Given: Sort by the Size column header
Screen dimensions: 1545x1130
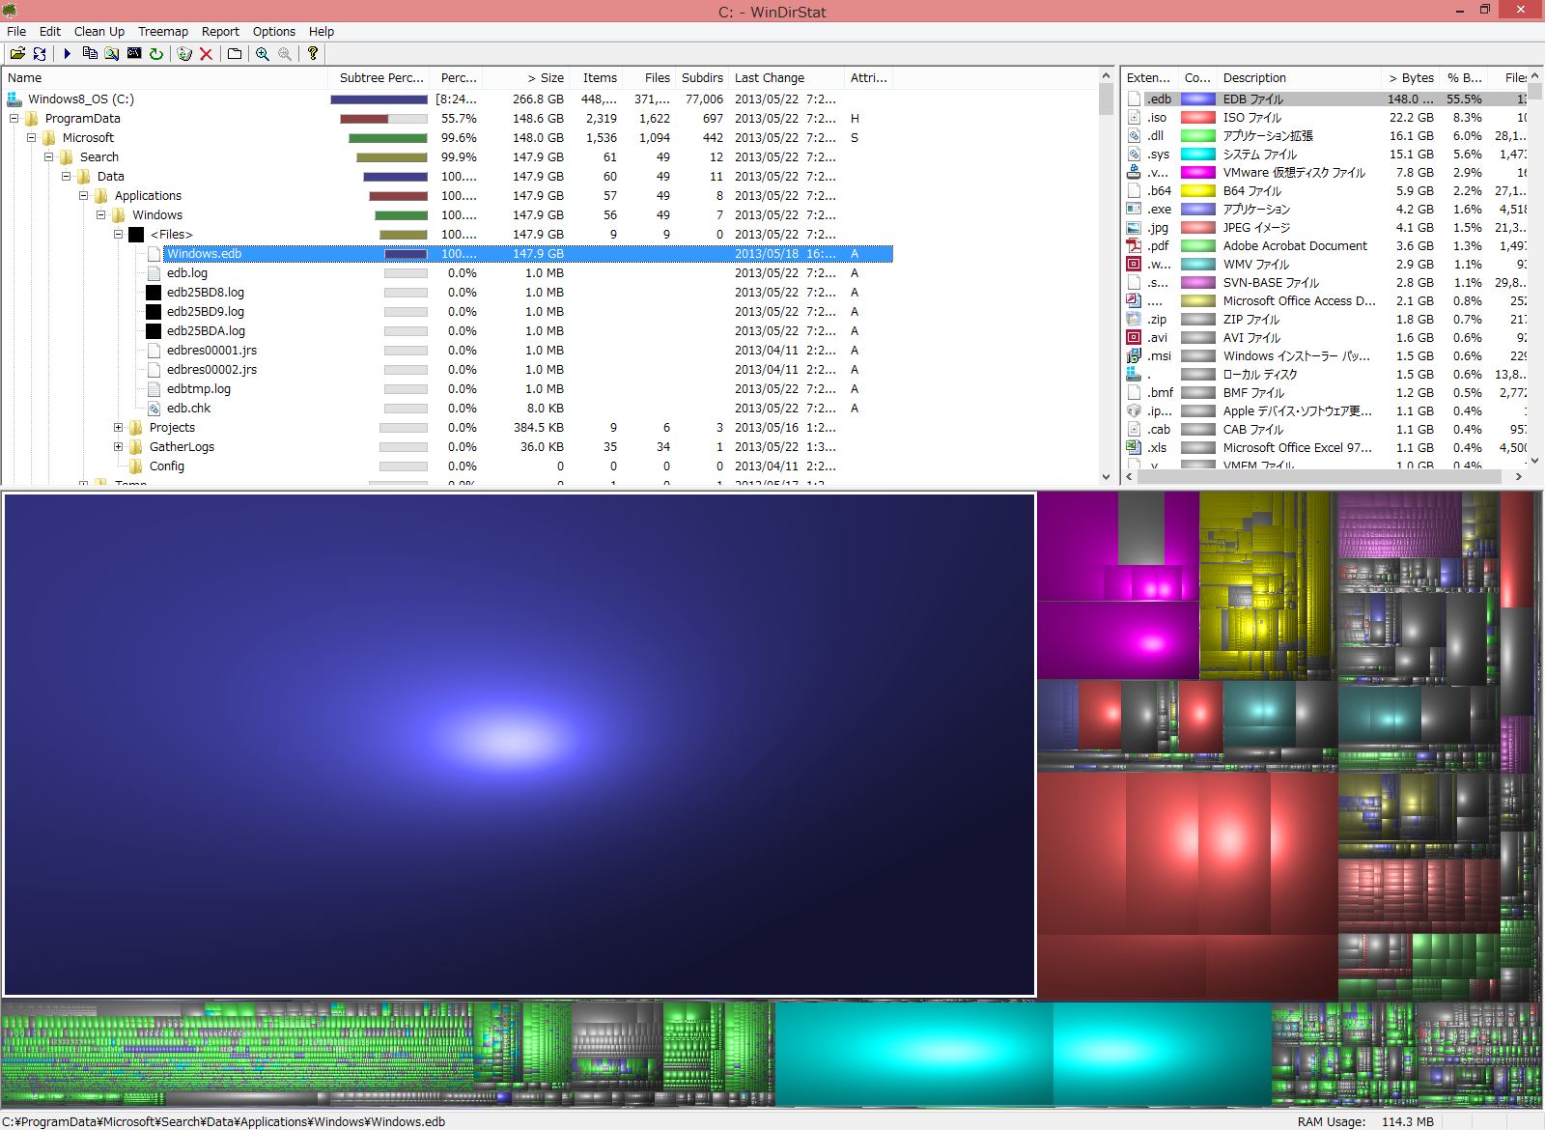Looking at the screenshot, I should 525,77.
